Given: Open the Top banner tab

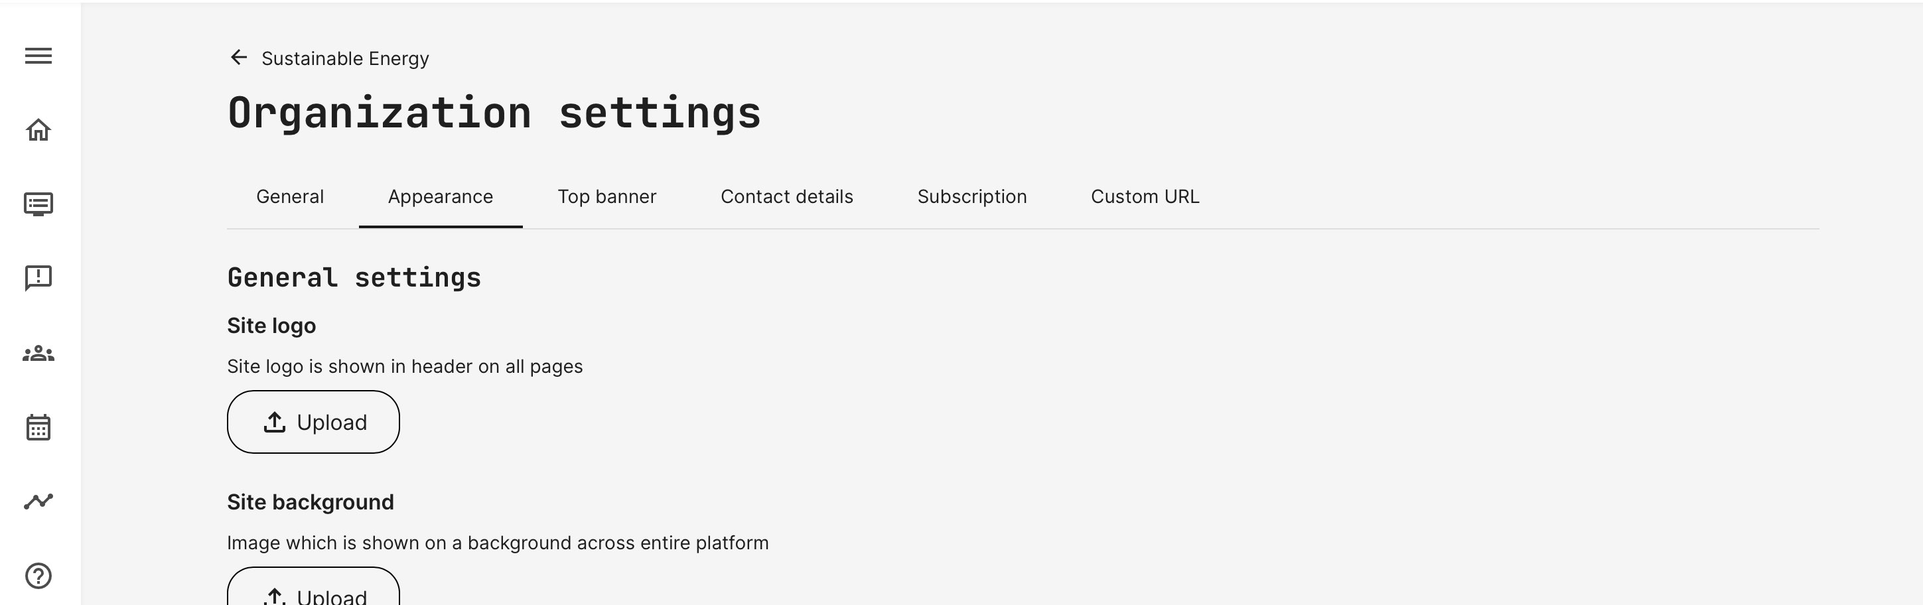Looking at the screenshot, I should tap(607, 197).
